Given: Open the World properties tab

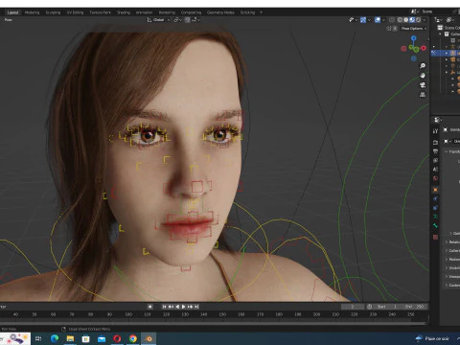Looking at the screenshot, I should point(435,178).
